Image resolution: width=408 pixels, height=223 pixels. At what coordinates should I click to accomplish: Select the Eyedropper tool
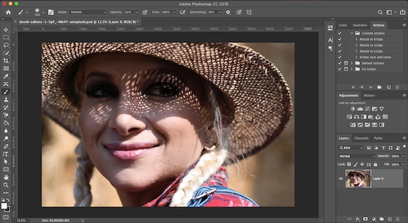[5, 76]
